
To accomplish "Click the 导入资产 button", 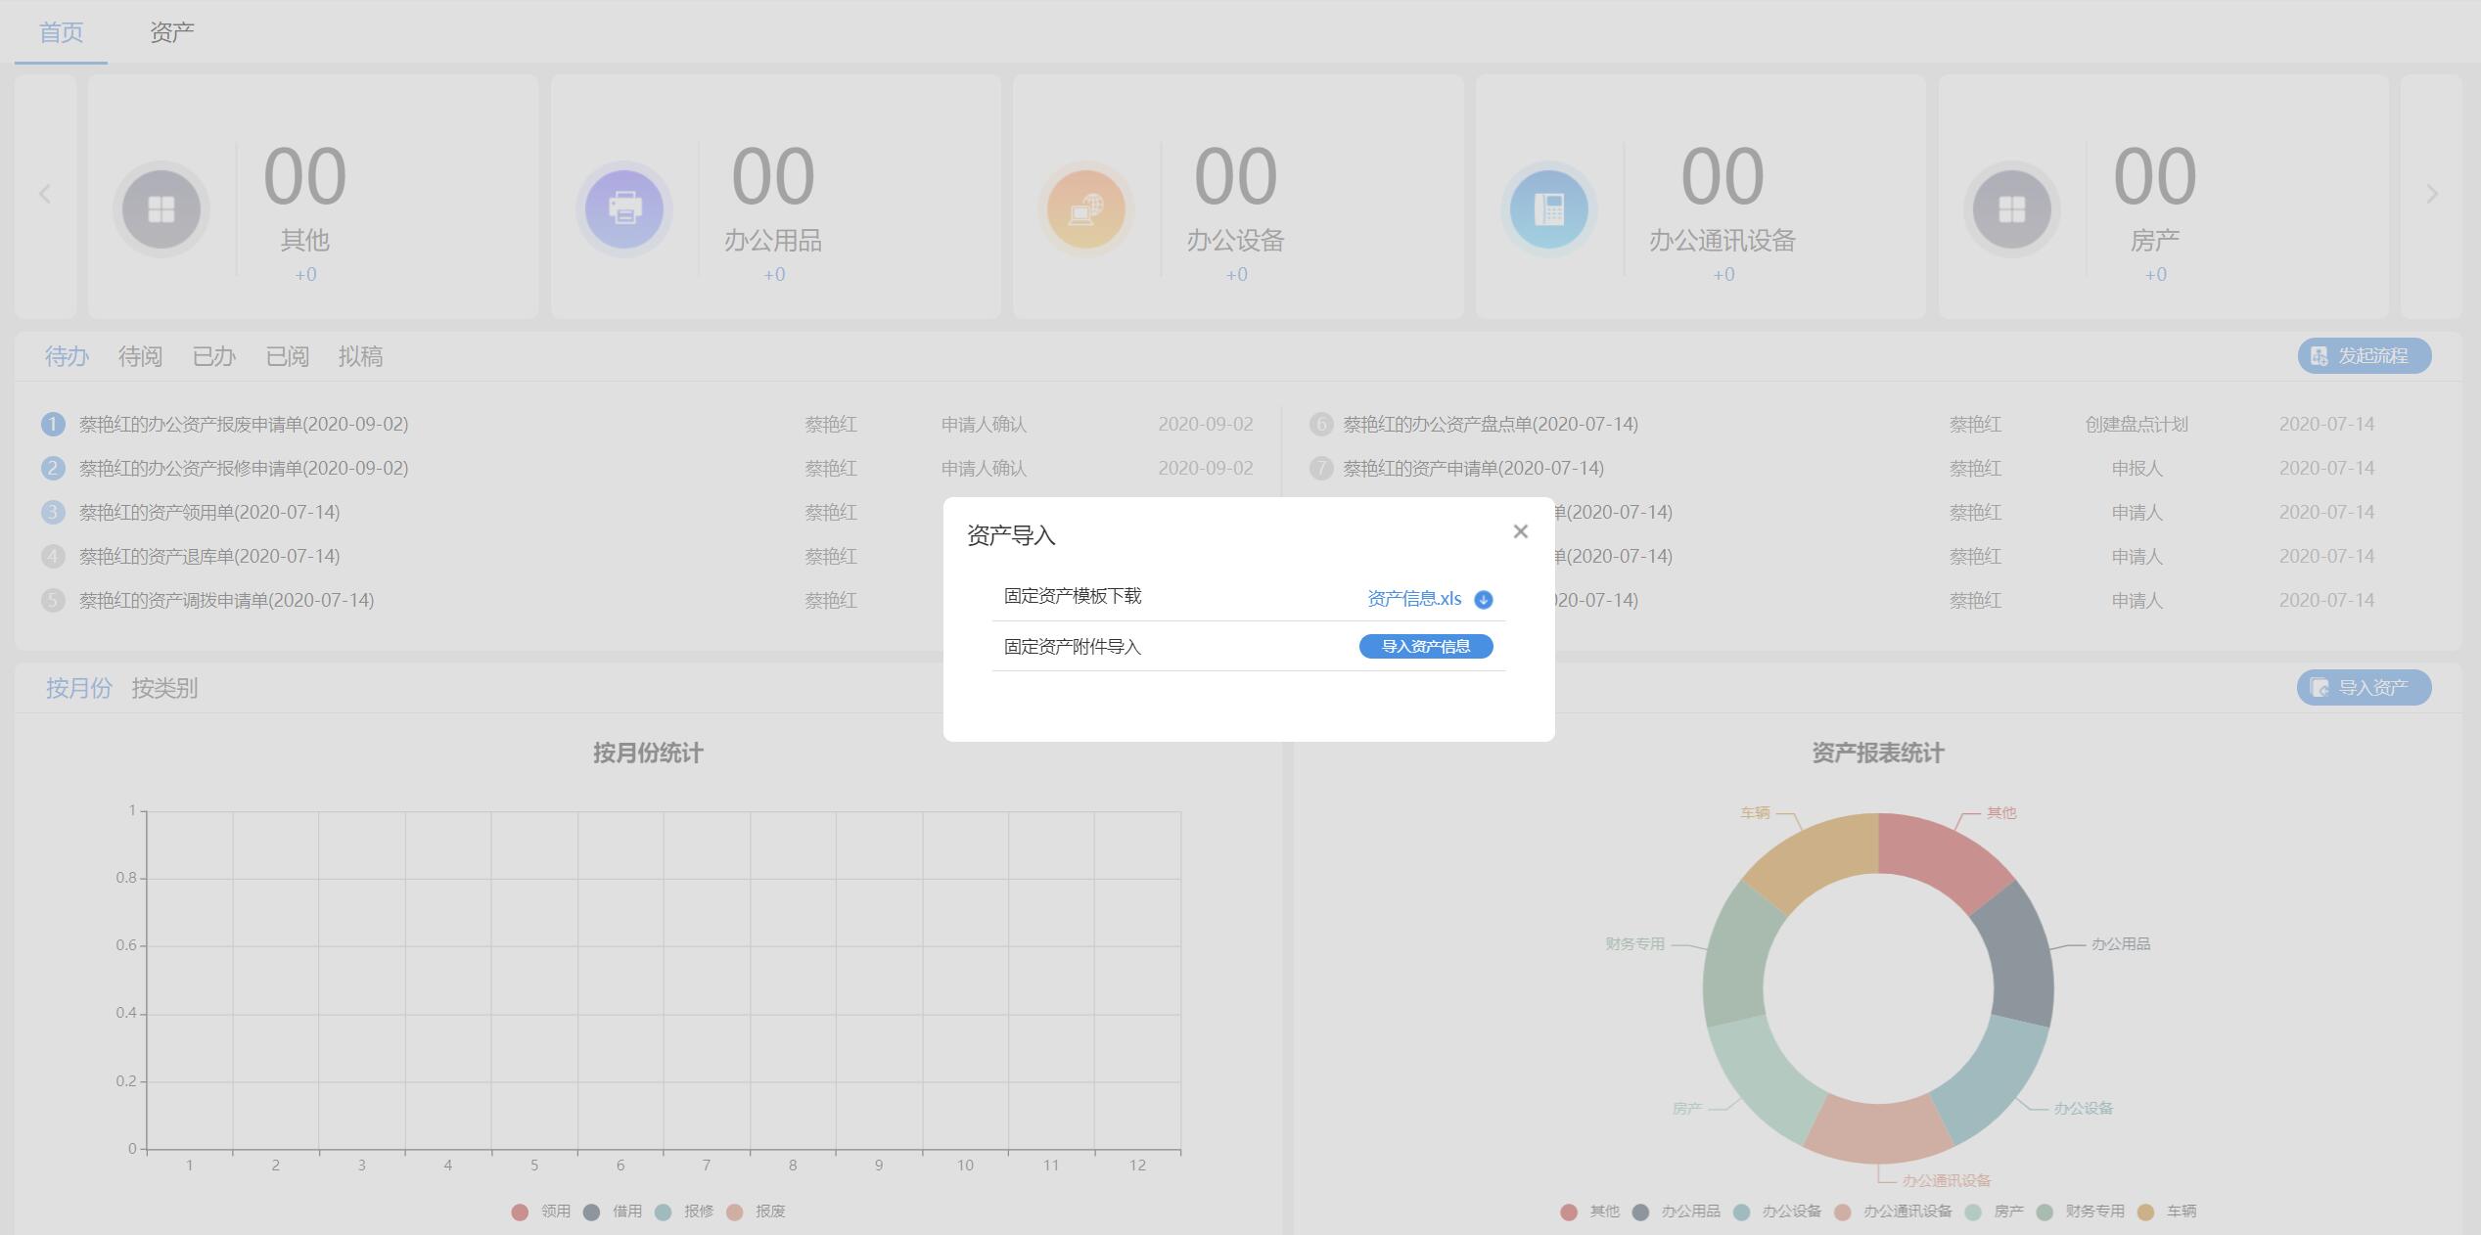I will coord(2364,688).
